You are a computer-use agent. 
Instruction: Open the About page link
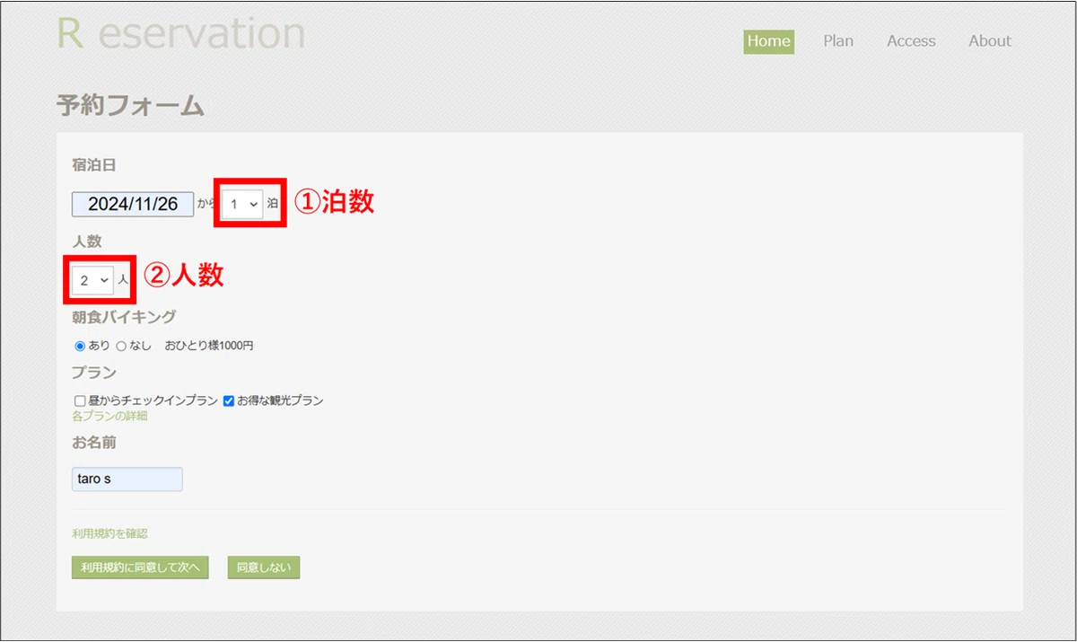990,41
